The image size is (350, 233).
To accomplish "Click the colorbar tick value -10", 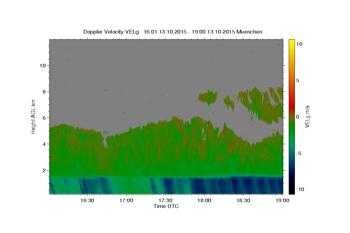I will point(300,190).
